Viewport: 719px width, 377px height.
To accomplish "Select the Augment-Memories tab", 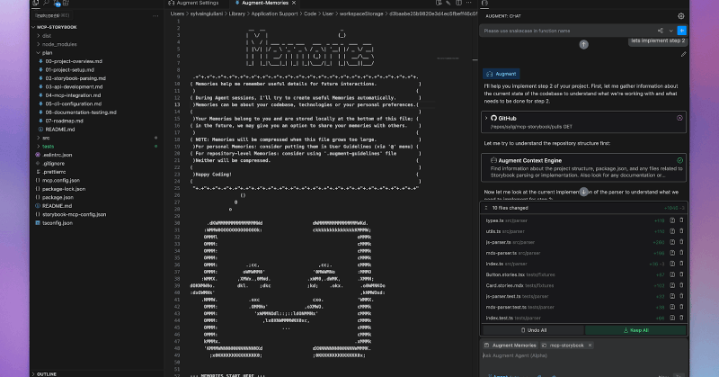I will pos(264,3).
